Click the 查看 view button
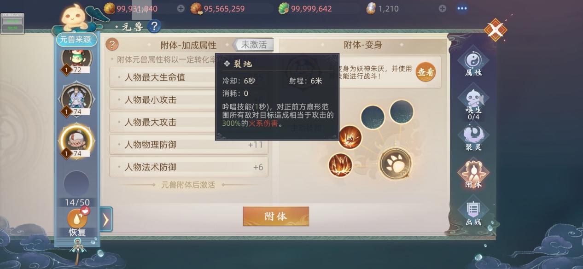 (426, 72)
